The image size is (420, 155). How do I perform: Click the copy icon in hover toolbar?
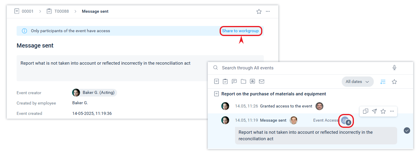coord(365,111)
